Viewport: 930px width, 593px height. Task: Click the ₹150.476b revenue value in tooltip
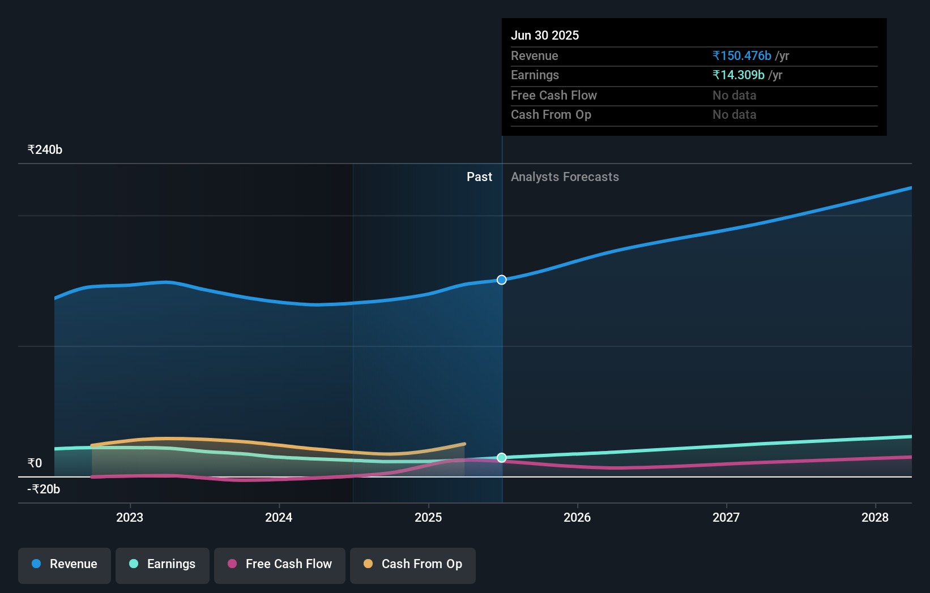click(742, 56)
